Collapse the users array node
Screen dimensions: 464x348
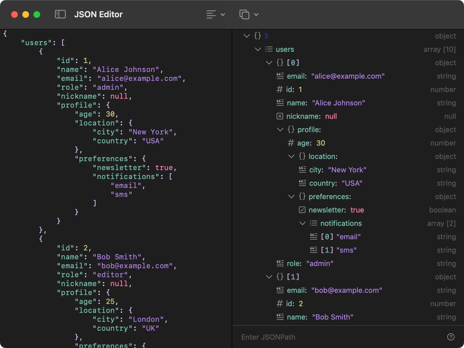(x=257, y=49)
